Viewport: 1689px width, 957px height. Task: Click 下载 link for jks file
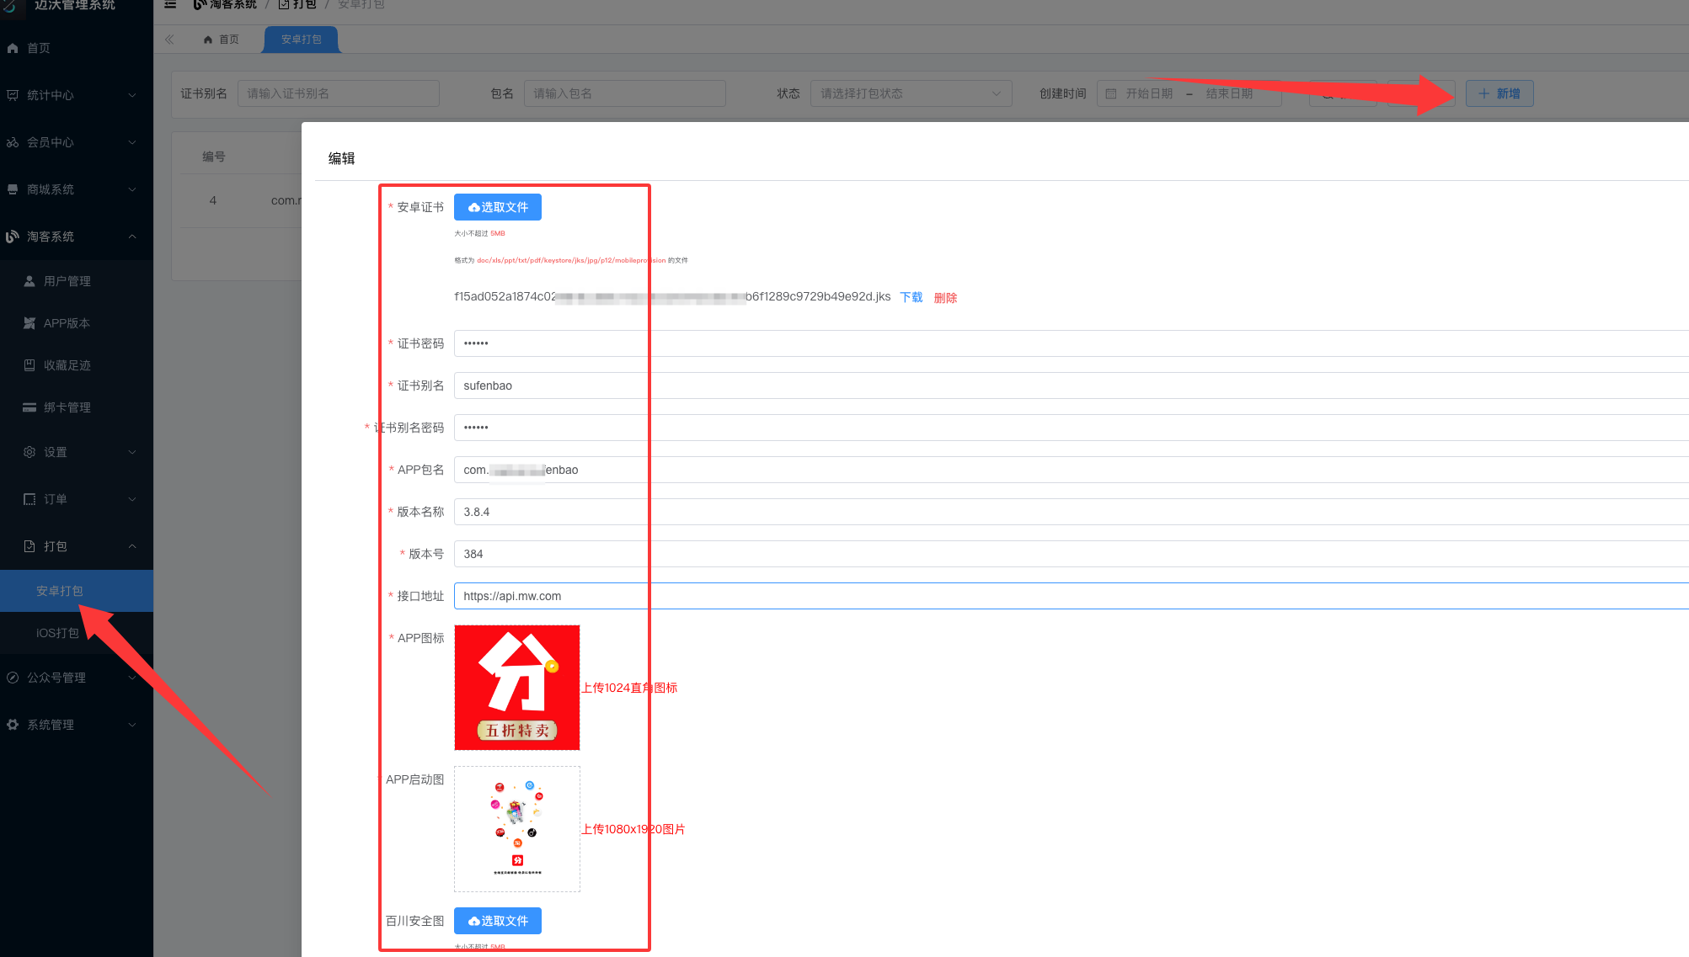tap(911, 297)
